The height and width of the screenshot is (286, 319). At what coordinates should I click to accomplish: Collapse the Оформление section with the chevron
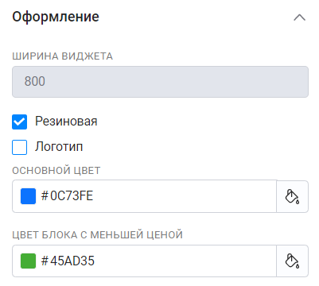(x=299, y=17)
